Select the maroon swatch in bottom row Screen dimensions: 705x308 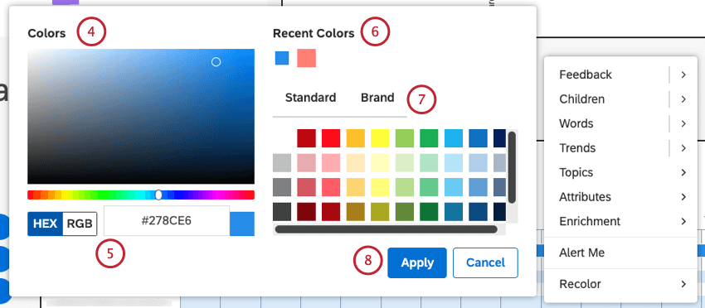click(x=306, y=212)
